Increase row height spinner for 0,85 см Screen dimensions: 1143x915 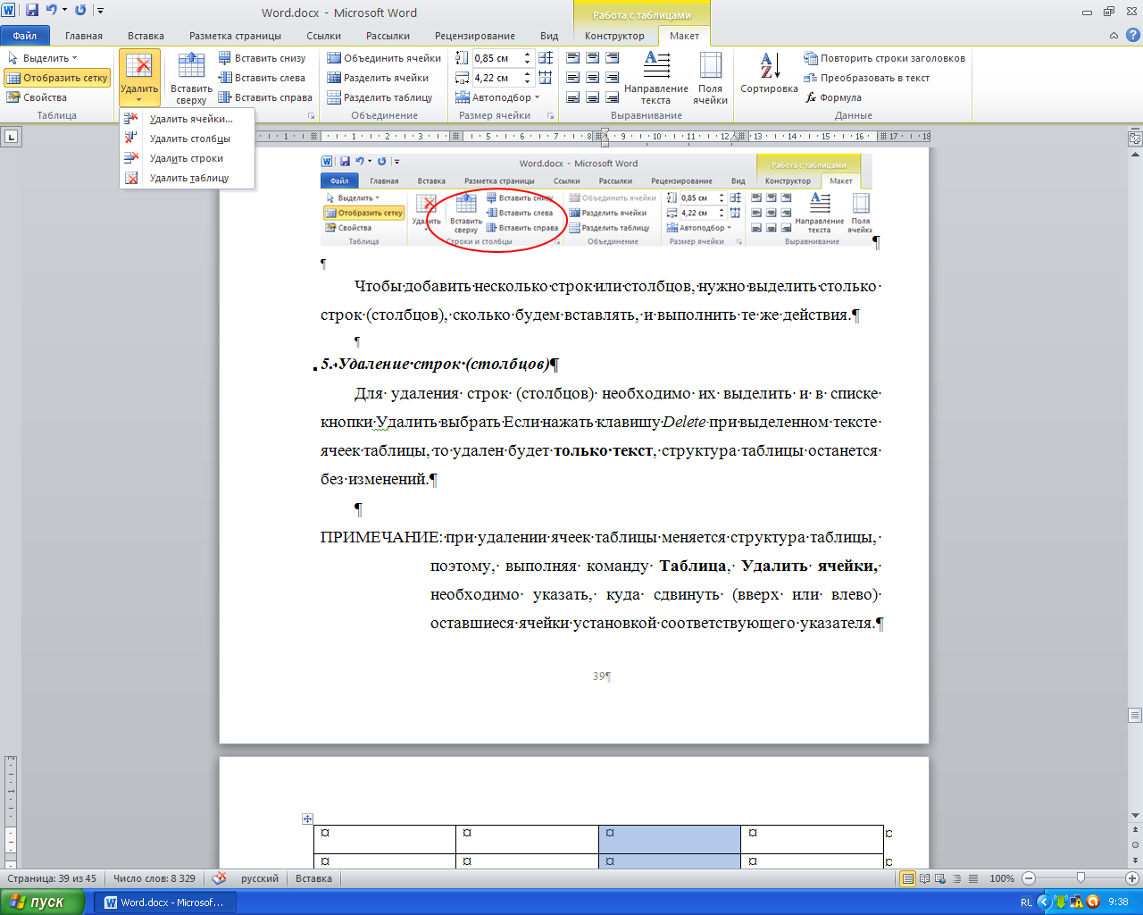coord(527,55)
